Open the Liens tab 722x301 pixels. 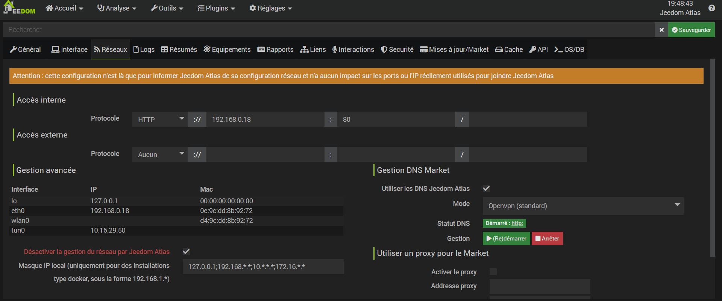point(313,49)
